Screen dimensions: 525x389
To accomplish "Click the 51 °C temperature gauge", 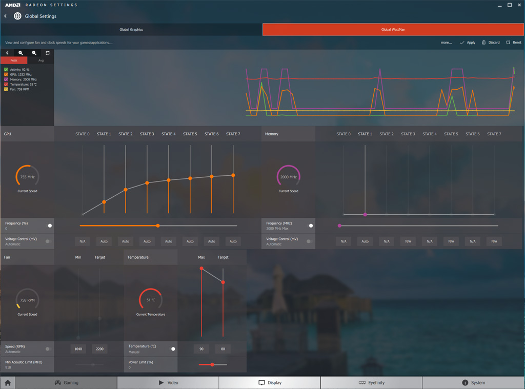I will 151,300.
